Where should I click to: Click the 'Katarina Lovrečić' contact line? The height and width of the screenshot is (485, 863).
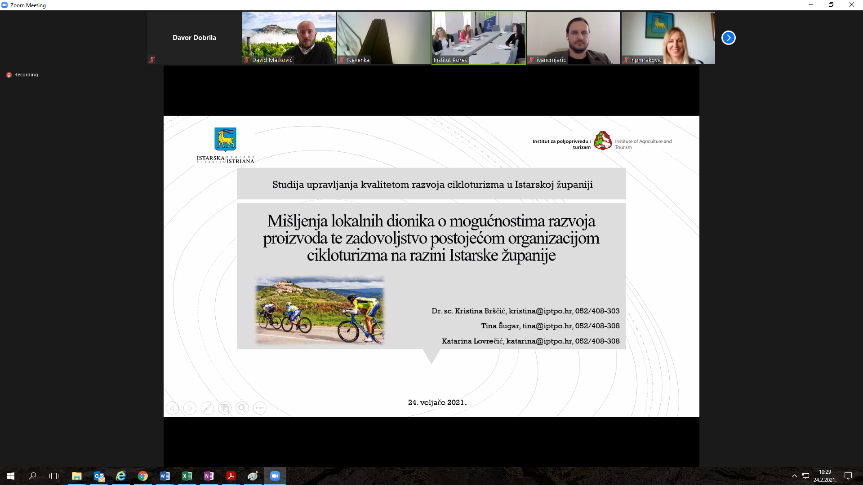(x=530, y=341)
